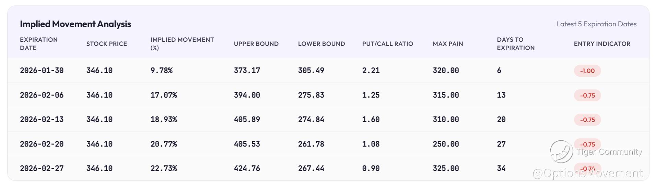Click the Implied Movement (%) column header

pos(182,44)
